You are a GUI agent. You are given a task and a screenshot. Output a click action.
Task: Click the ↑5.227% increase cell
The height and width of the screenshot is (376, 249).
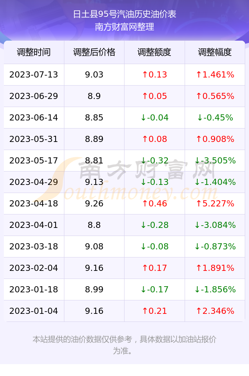coord(215,204)
